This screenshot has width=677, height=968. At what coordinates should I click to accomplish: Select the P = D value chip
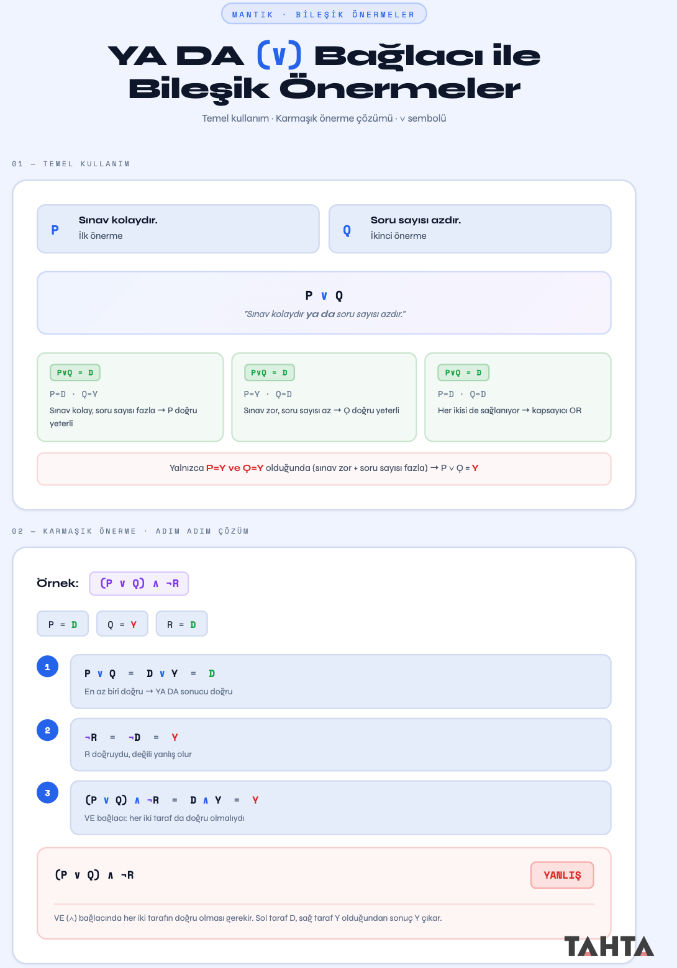click(x=63, y=624)
